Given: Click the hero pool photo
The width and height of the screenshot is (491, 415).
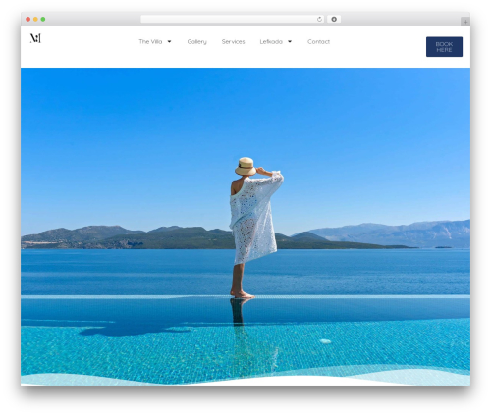Looking at the screenshot, I should [x=245, y=227].
